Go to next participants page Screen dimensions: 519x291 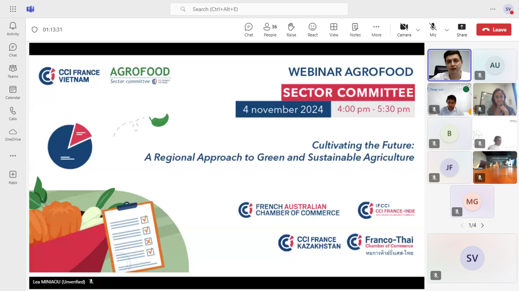pos(483,225)
